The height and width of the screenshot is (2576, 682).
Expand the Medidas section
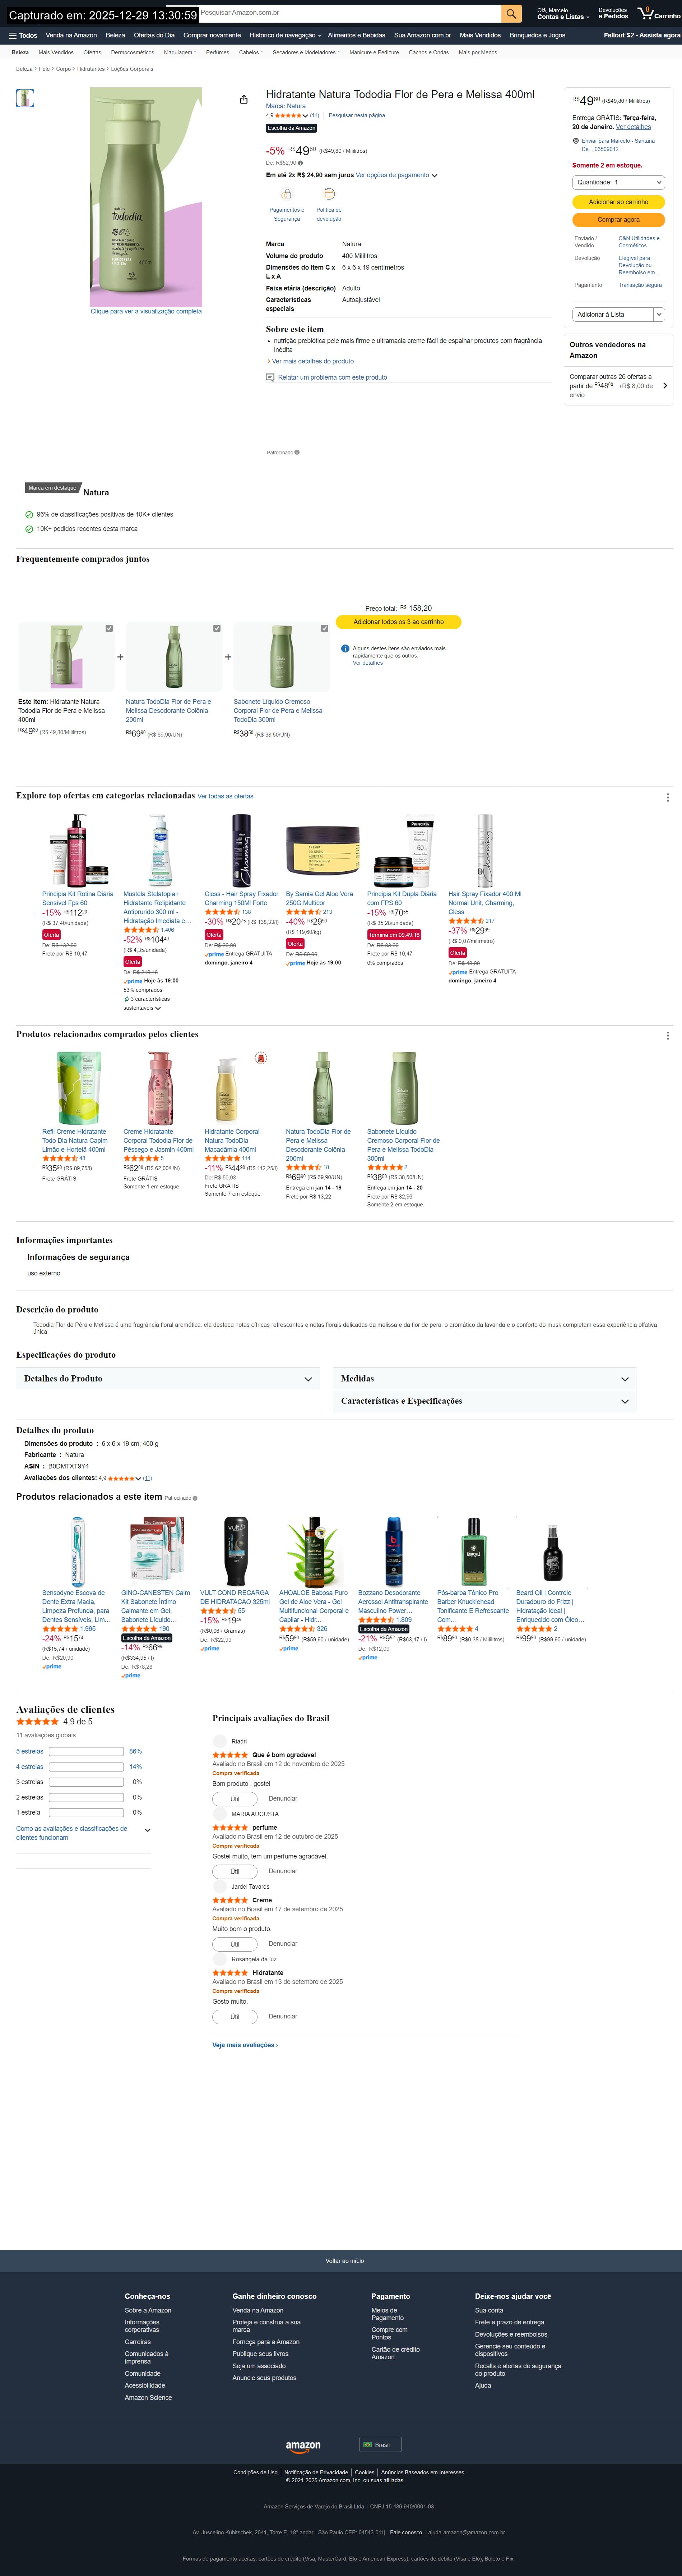tap(484, 1379)
